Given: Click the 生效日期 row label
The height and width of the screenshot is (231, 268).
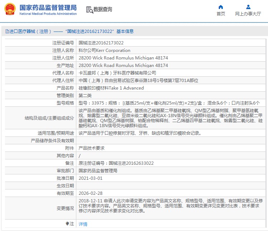Looking at the screenshot, I should 65,186.
